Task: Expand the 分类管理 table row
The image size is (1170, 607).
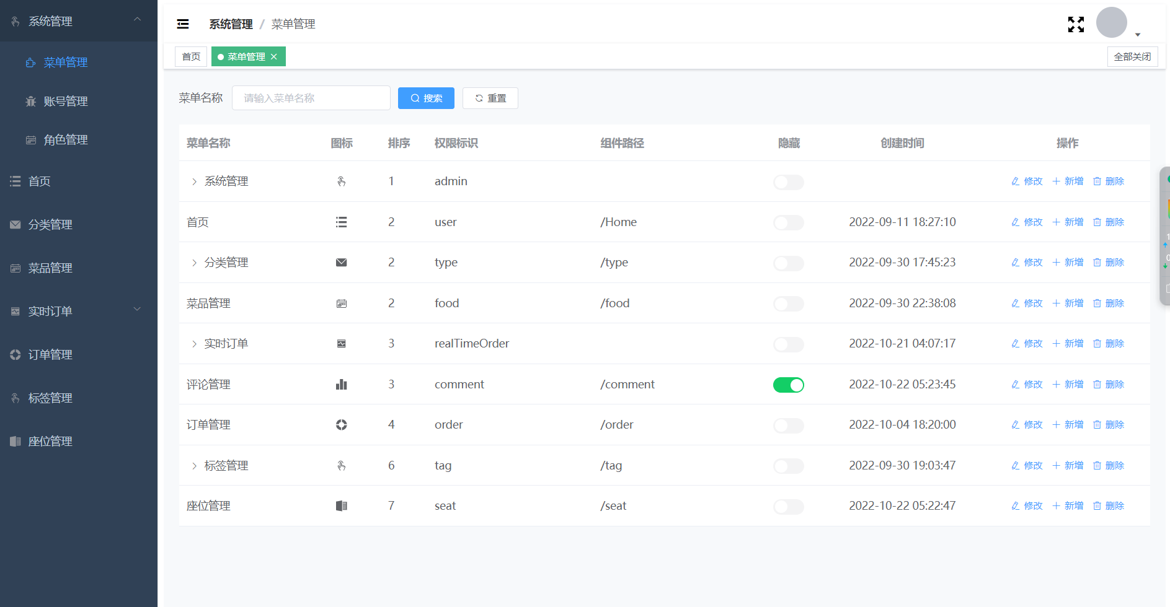Action: tap(194, 263)
